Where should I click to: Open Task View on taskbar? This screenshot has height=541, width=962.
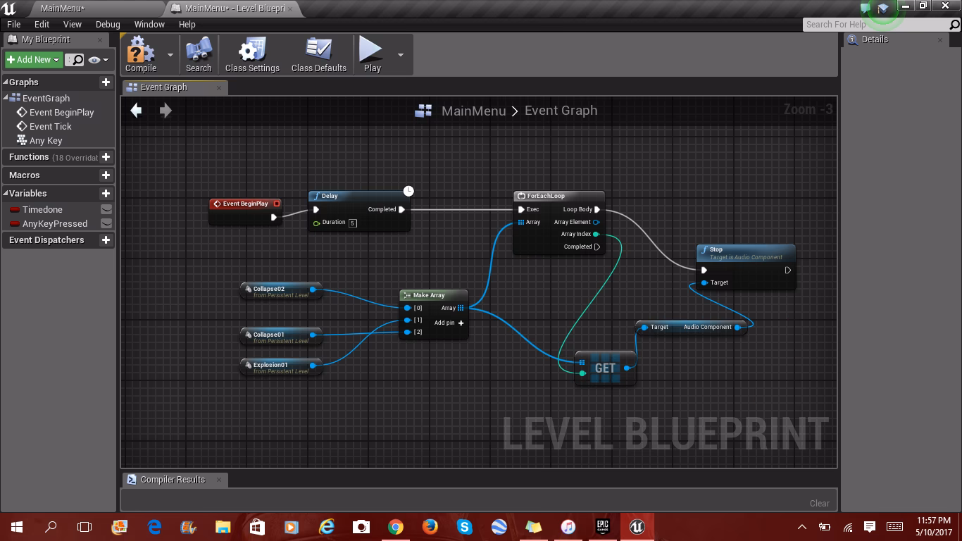(85, 527)
